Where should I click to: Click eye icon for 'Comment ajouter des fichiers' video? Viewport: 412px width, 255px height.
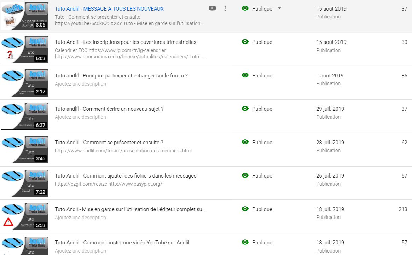[x=245, y=175]
